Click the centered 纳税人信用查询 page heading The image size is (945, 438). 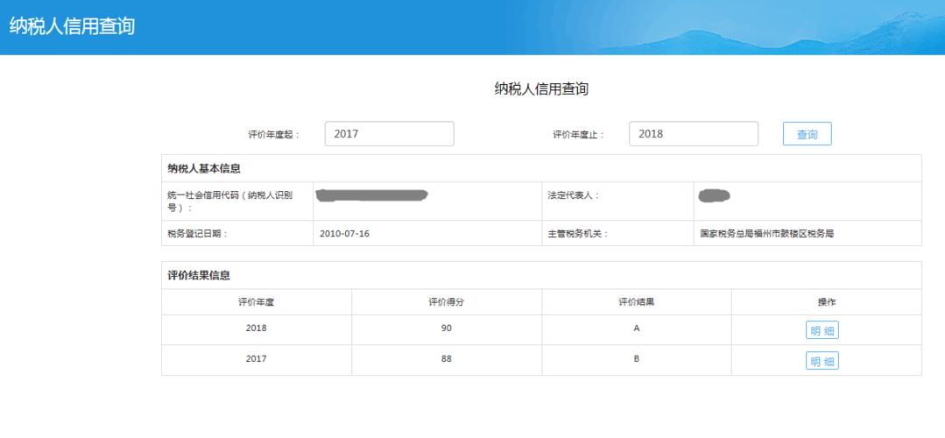(541, 88)
